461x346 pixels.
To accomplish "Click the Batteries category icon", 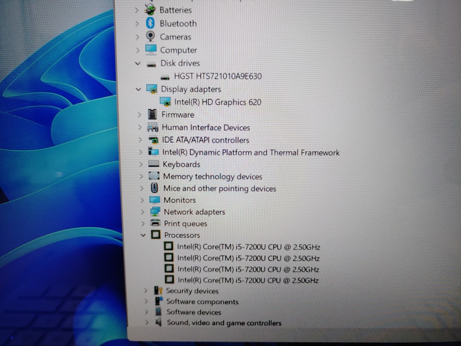I will pyautogui.click(x=150, y=10).
